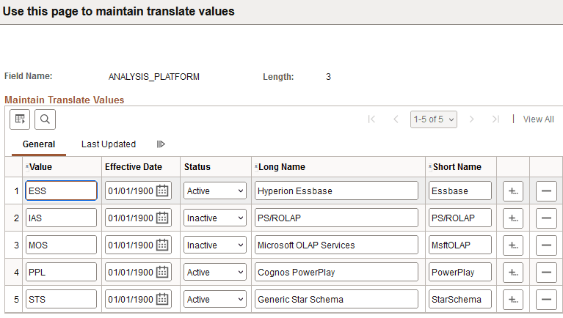Select the General tab
The height and width of the screenshot is (318, 563).
pos(39,144)
